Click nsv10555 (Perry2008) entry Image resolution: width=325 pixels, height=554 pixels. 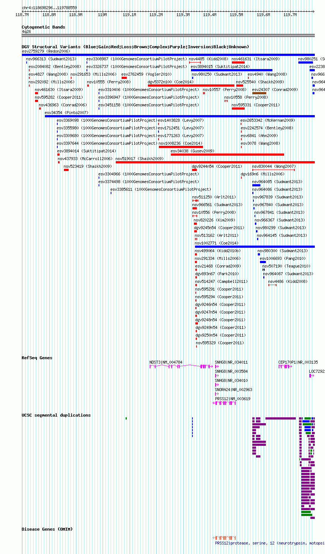click(x=108, y=82)
